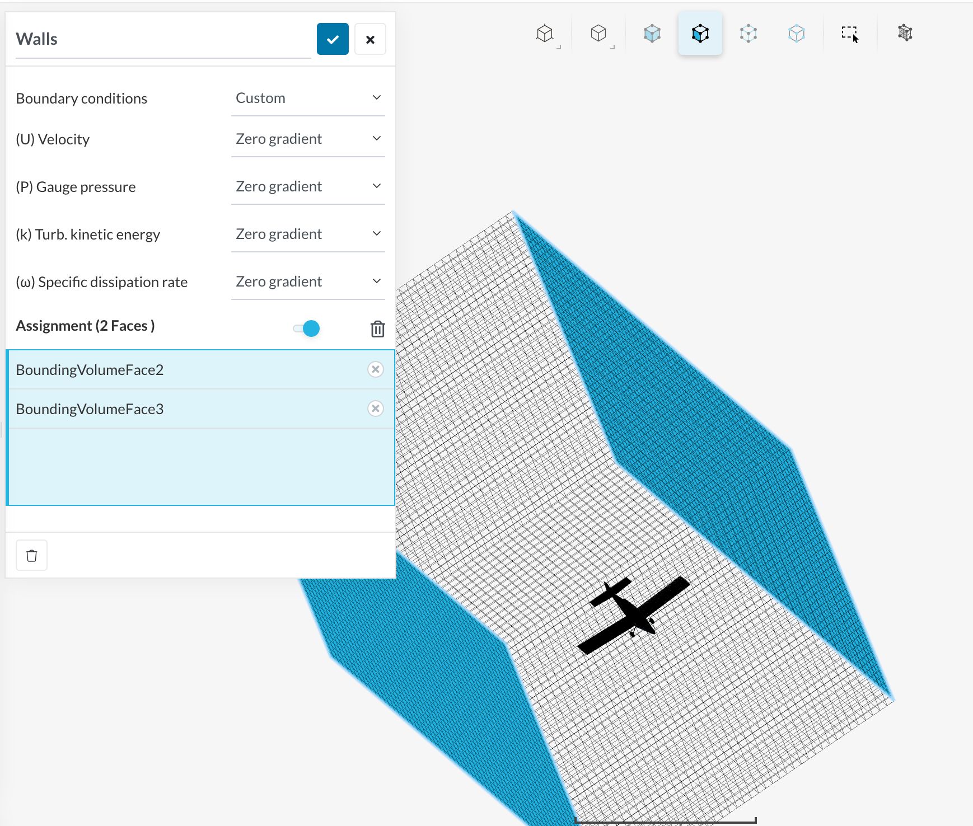Select the BoundingVolumeFace3 list row

tap(201, 409)
